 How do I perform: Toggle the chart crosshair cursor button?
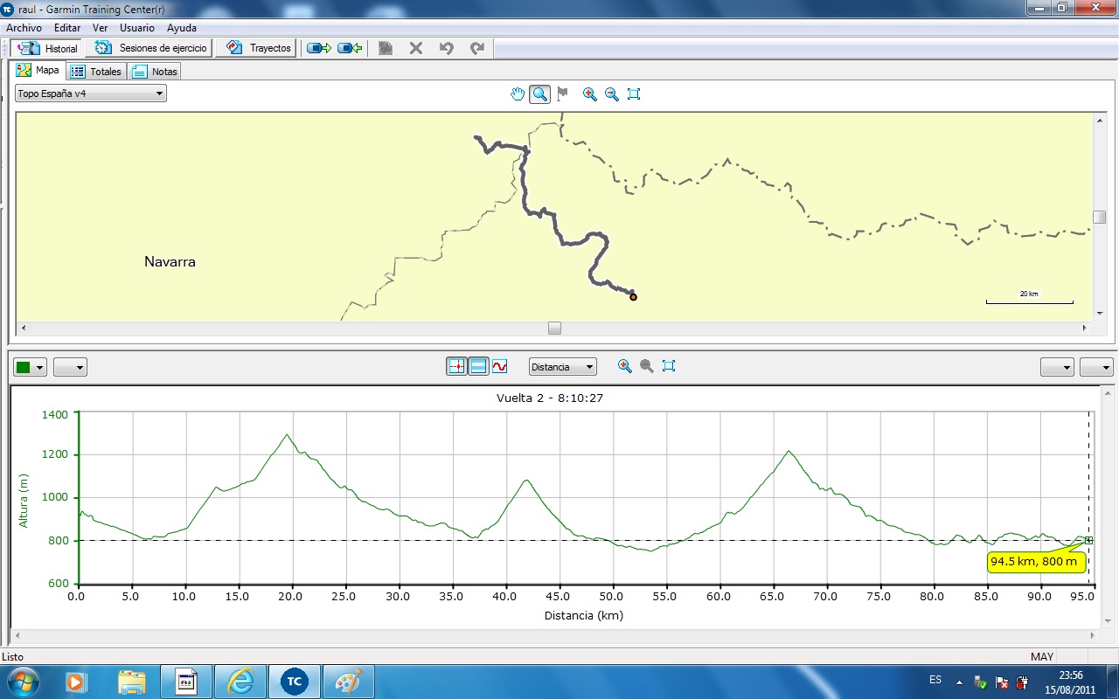tap(456, 366)
